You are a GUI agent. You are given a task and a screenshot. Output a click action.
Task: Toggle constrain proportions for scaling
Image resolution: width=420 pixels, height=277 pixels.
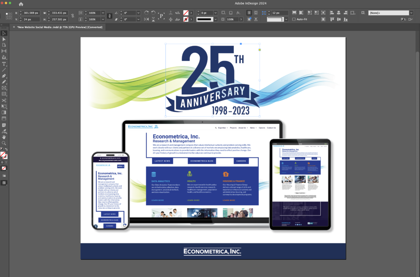pos(109,16)
